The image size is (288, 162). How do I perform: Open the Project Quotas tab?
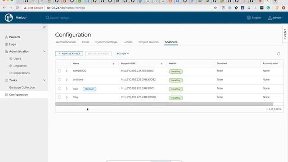click(148, 42)
